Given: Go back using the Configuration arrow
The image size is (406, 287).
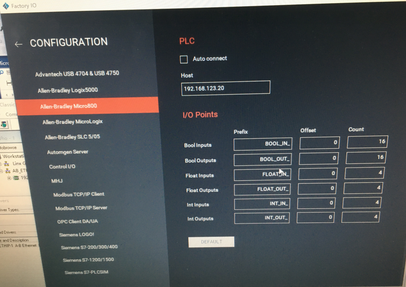Looking at the screenshot, I should coord(18,44).
